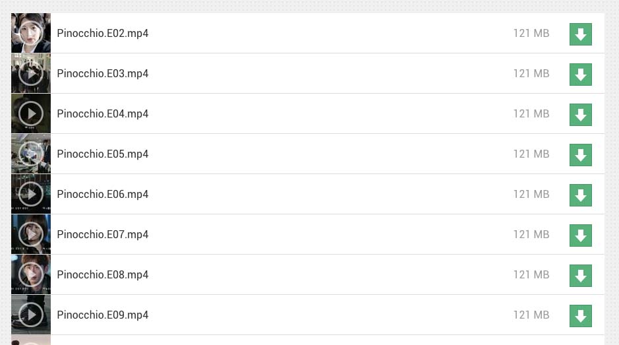Download Pinocchio.E07.mp4 with green arrow button
Screen dimensions: 619x345
coord(580,235)
